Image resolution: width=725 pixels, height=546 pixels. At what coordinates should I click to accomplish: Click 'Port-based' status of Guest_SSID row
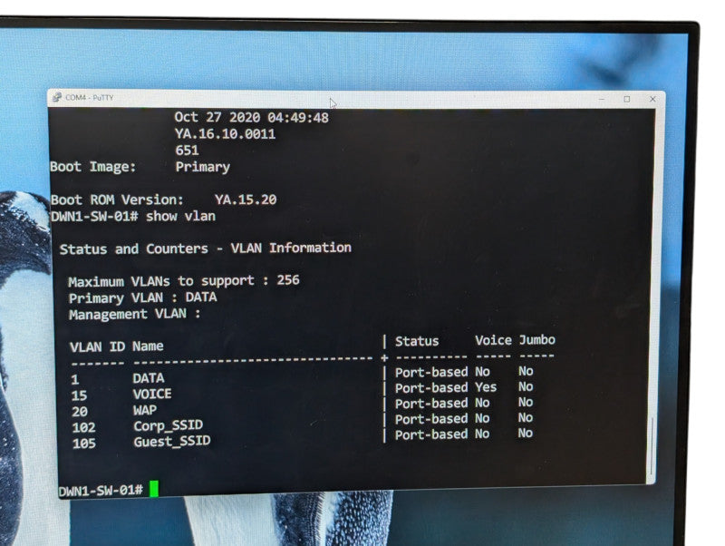(431, 435)
